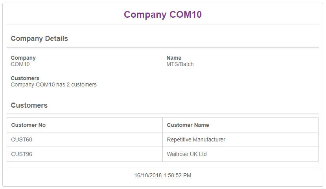Select the Company field label
Viewport: 326px width, 189px height.
[23, 58]
